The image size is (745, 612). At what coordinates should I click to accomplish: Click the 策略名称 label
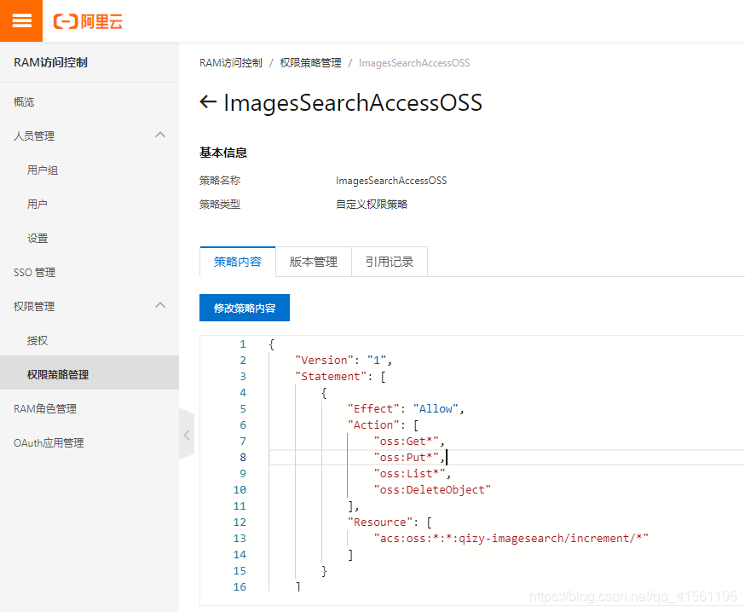tap(220, 181)
